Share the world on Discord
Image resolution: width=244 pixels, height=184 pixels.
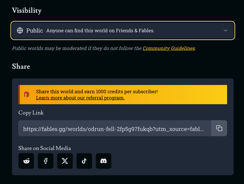click(103, 161)
